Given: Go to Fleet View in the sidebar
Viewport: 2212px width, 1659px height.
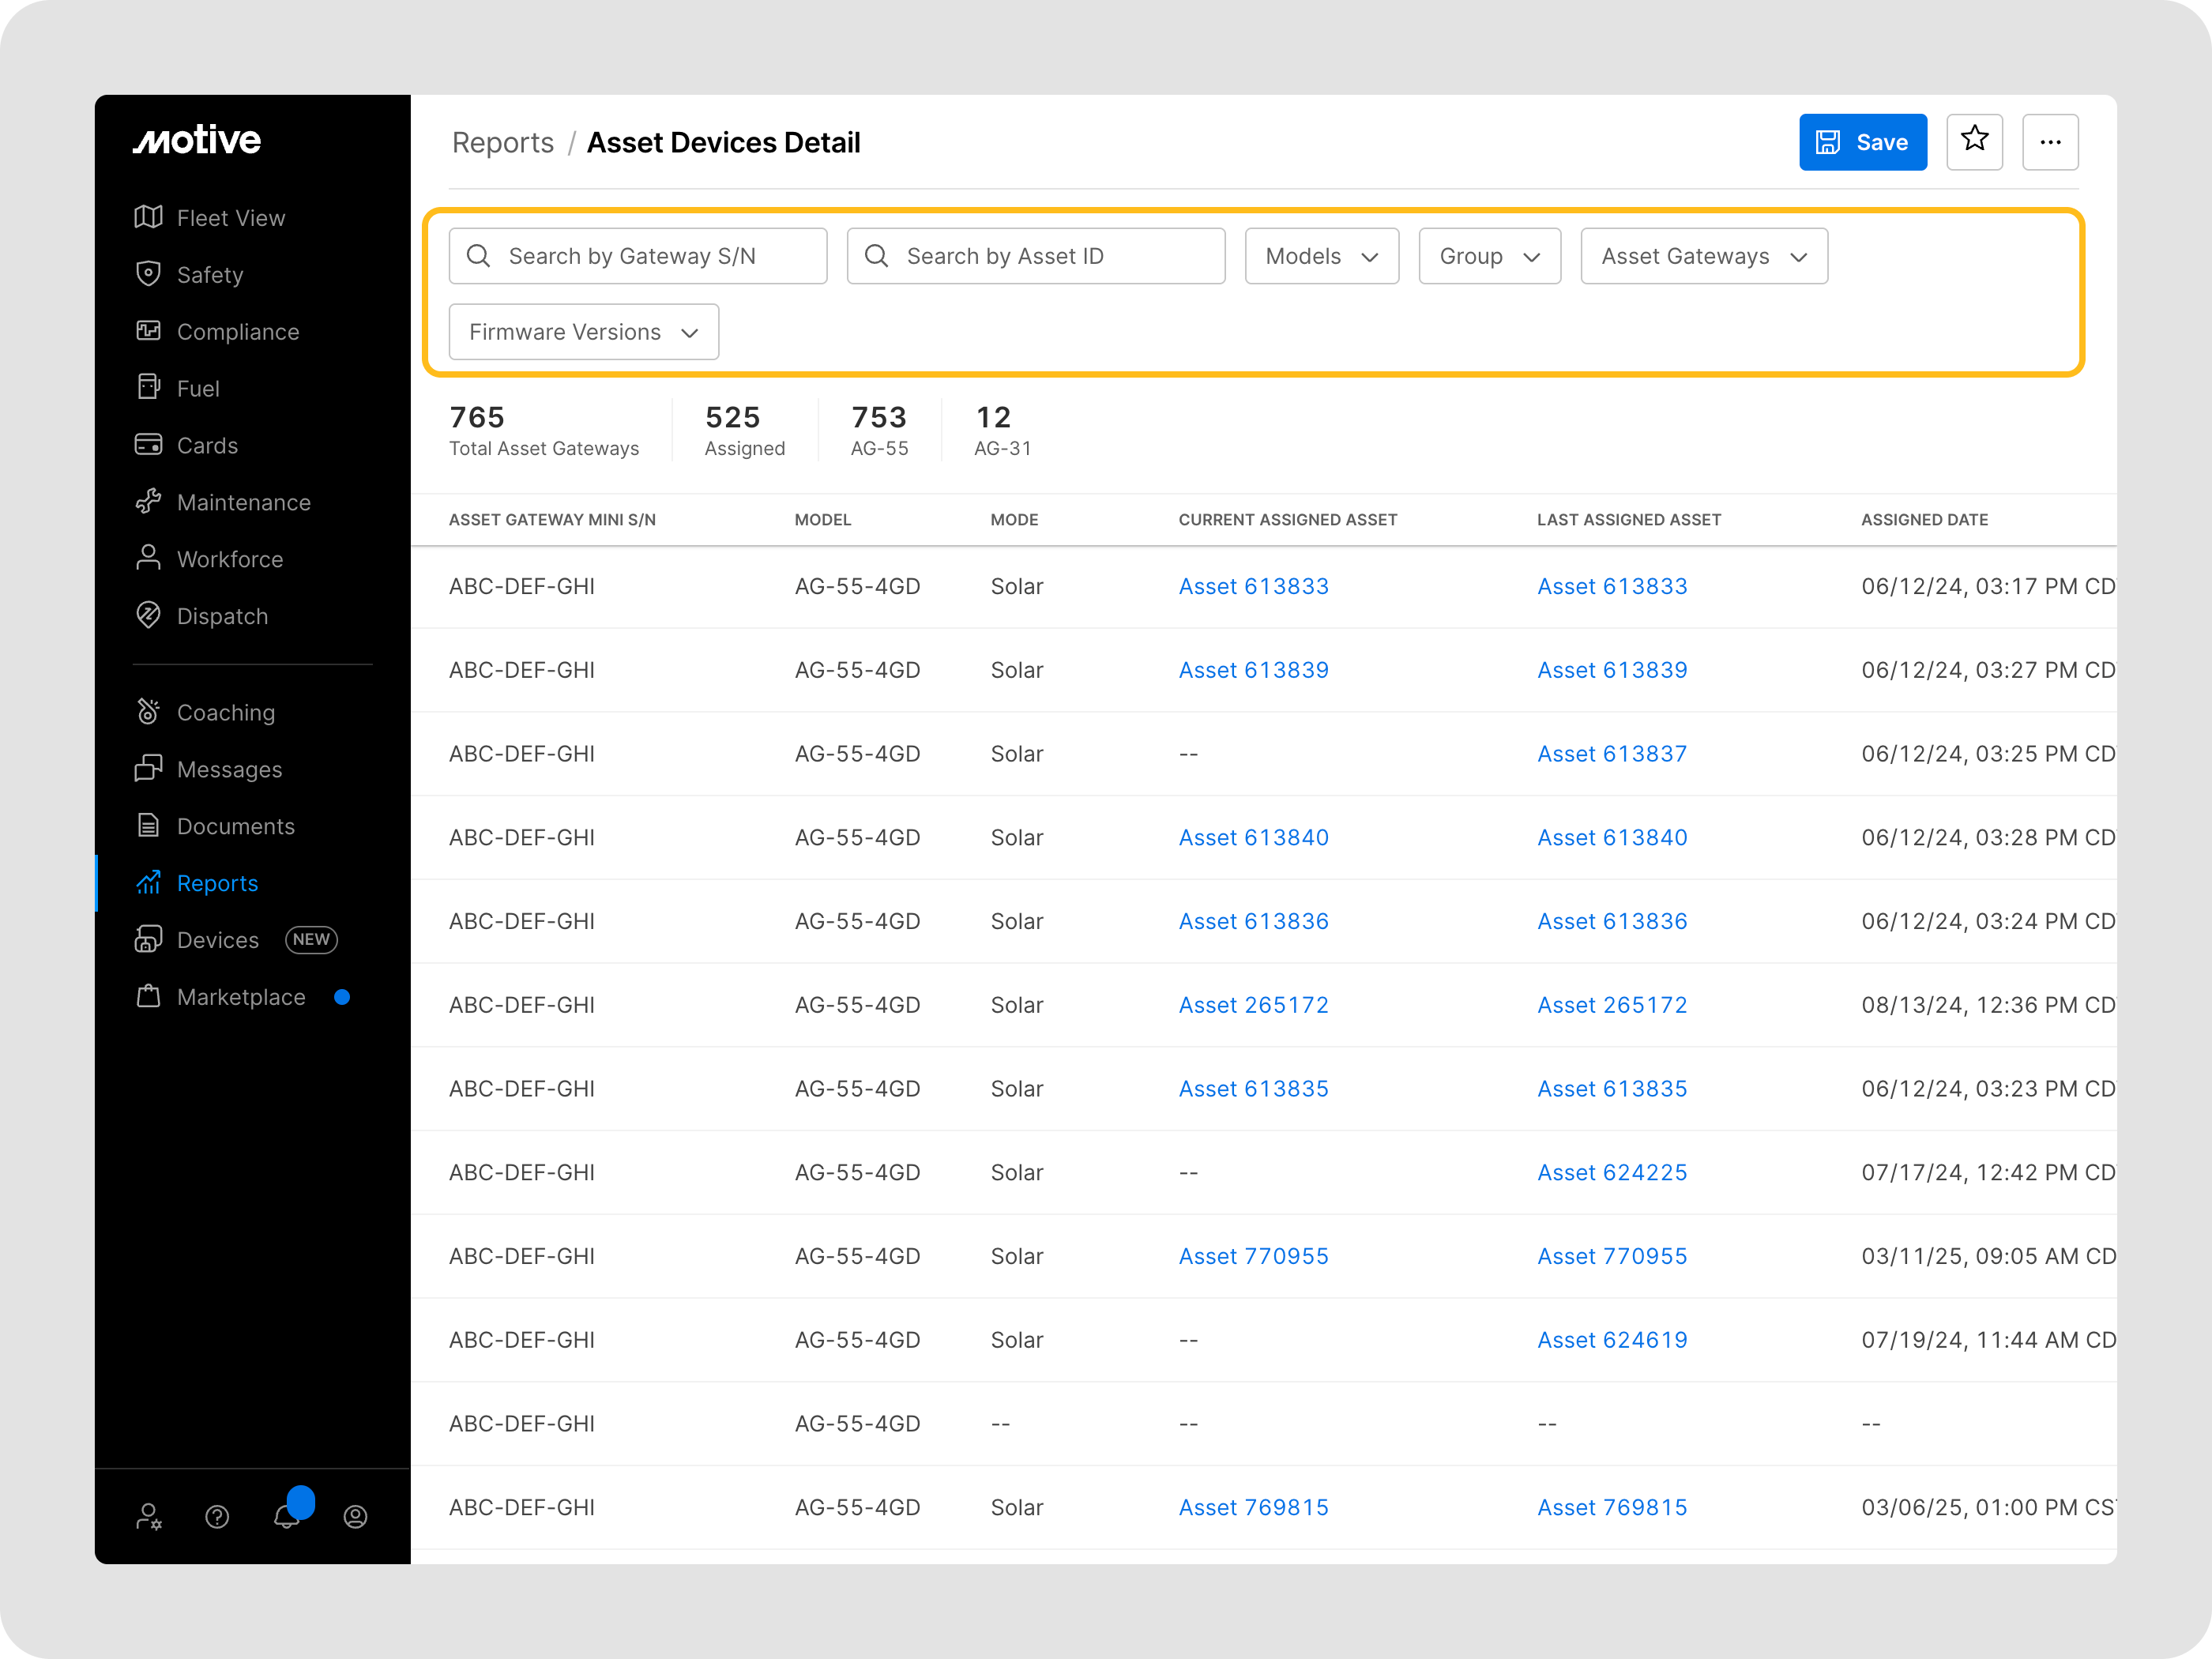Looking at the screenshot, I should (230, 217).
